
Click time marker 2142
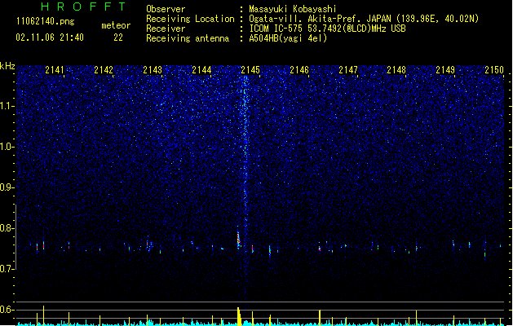click(x=104, y=69)
